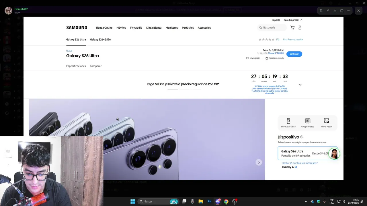Screen dimensions: 367x206
Task: Click the taskbar Buscar search box
Action: 158,201
